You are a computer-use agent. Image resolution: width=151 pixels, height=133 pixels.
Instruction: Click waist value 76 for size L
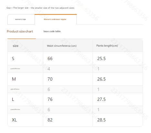pyautogui.click(x=50, y=99)
